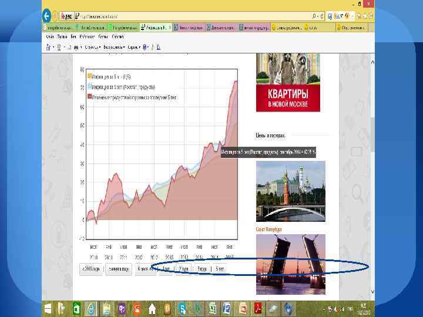Click the Moscow Kremlin city photo
The height and width of the screenshot is (317, 423).
291,191
